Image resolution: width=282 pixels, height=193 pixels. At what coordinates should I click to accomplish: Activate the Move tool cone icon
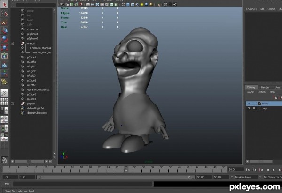coord(4,30)
